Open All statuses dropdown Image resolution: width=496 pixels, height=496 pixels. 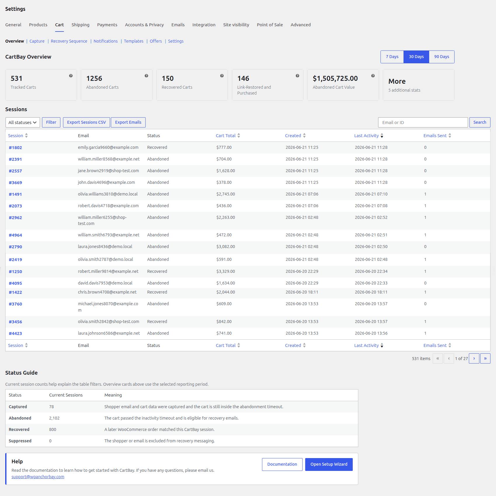[23, 123]
